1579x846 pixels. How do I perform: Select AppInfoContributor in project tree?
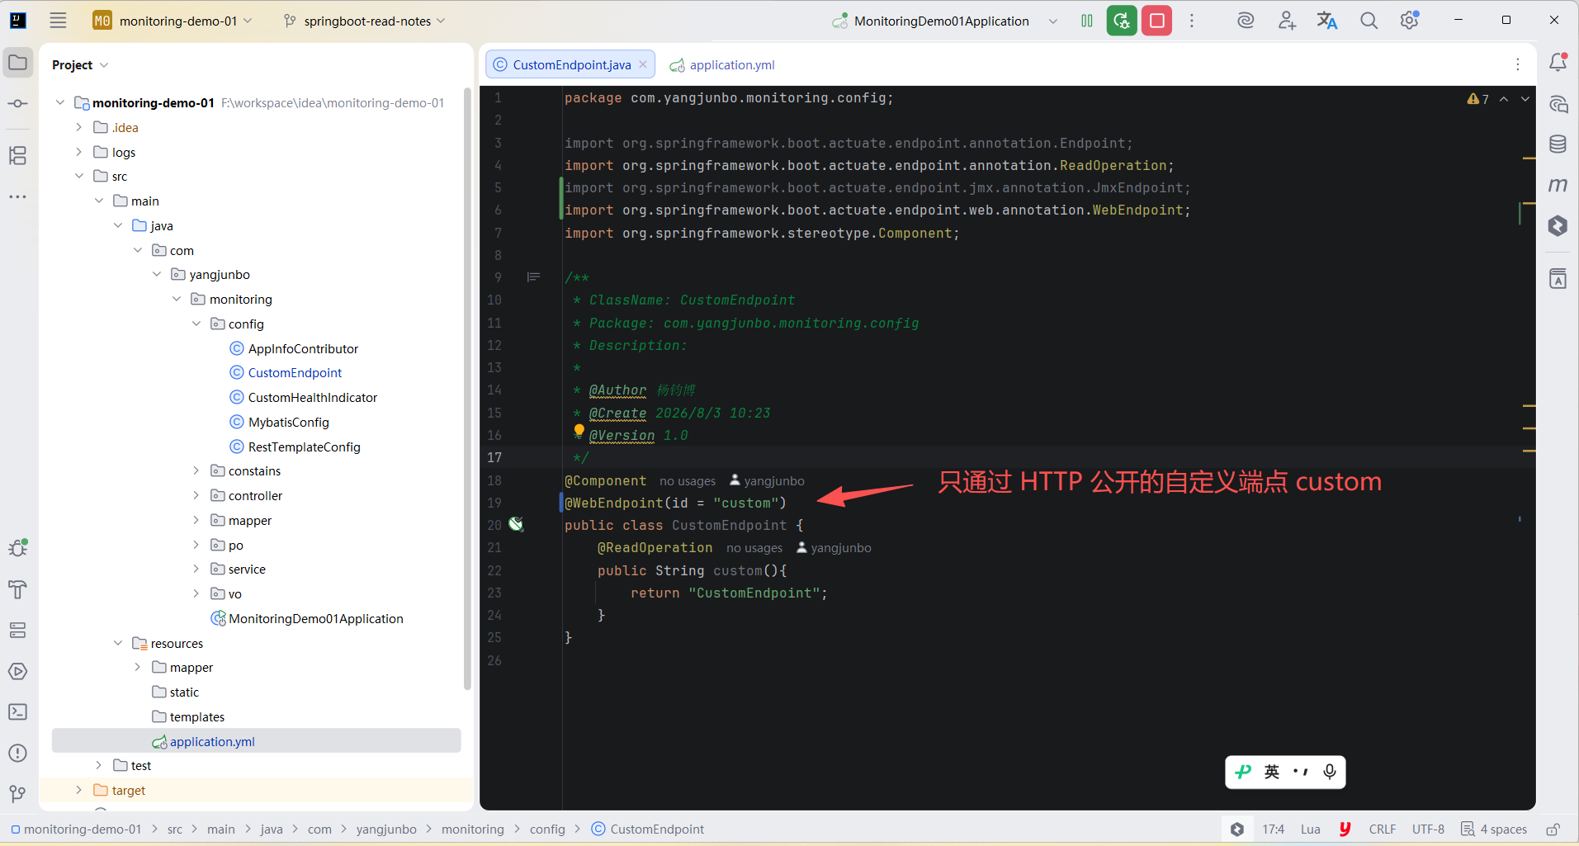pyautogui.click(x=303, y=348)
